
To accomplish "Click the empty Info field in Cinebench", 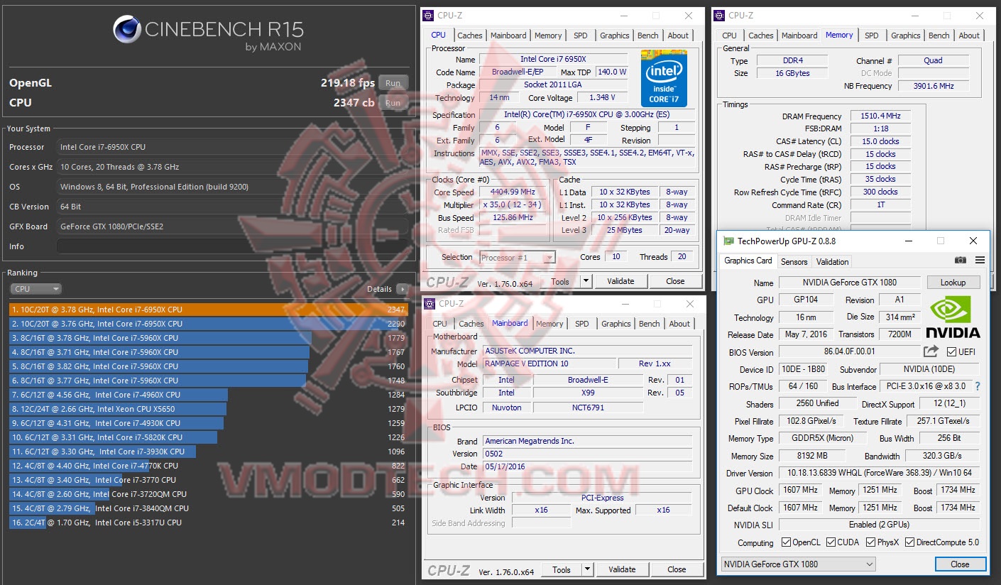I will (x=232, y=246).
